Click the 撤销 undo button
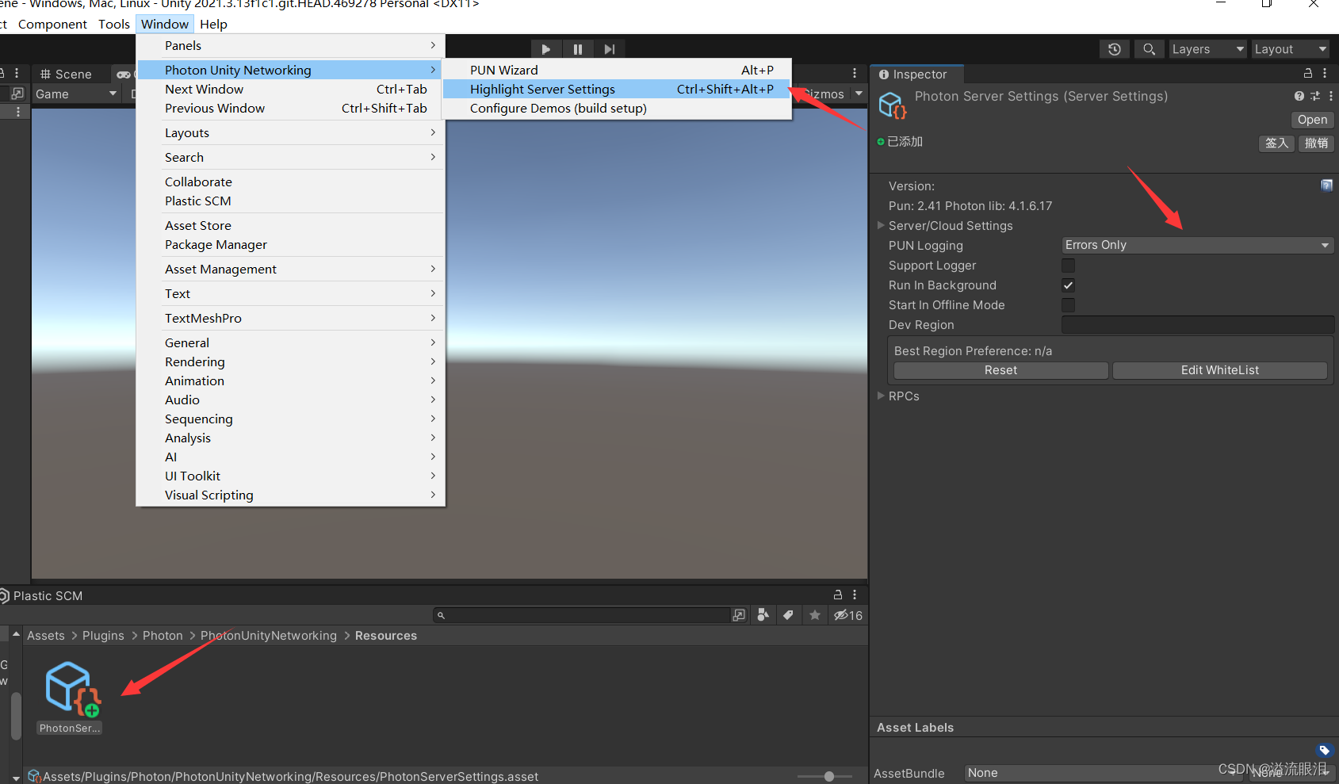The width and height of the screenshot is (1339, 784). tap(1316, 143)
